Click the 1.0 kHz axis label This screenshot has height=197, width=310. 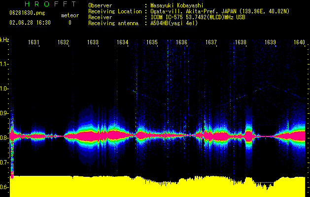pyautogui.click(x=3, y=89)
